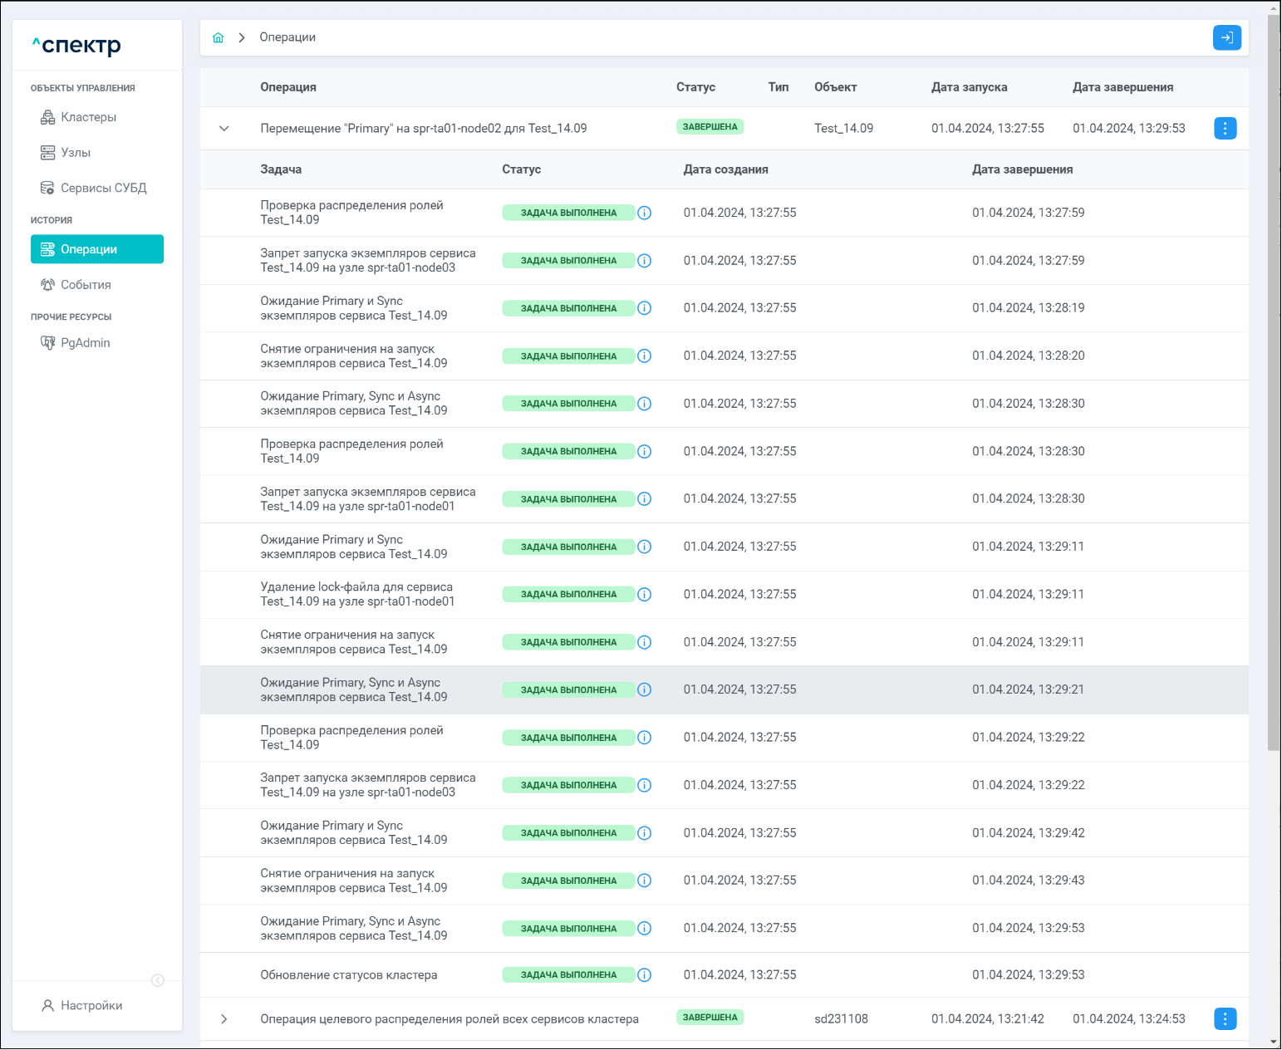Click info icon for Обновление статусов кластера task

coord(644,975)
